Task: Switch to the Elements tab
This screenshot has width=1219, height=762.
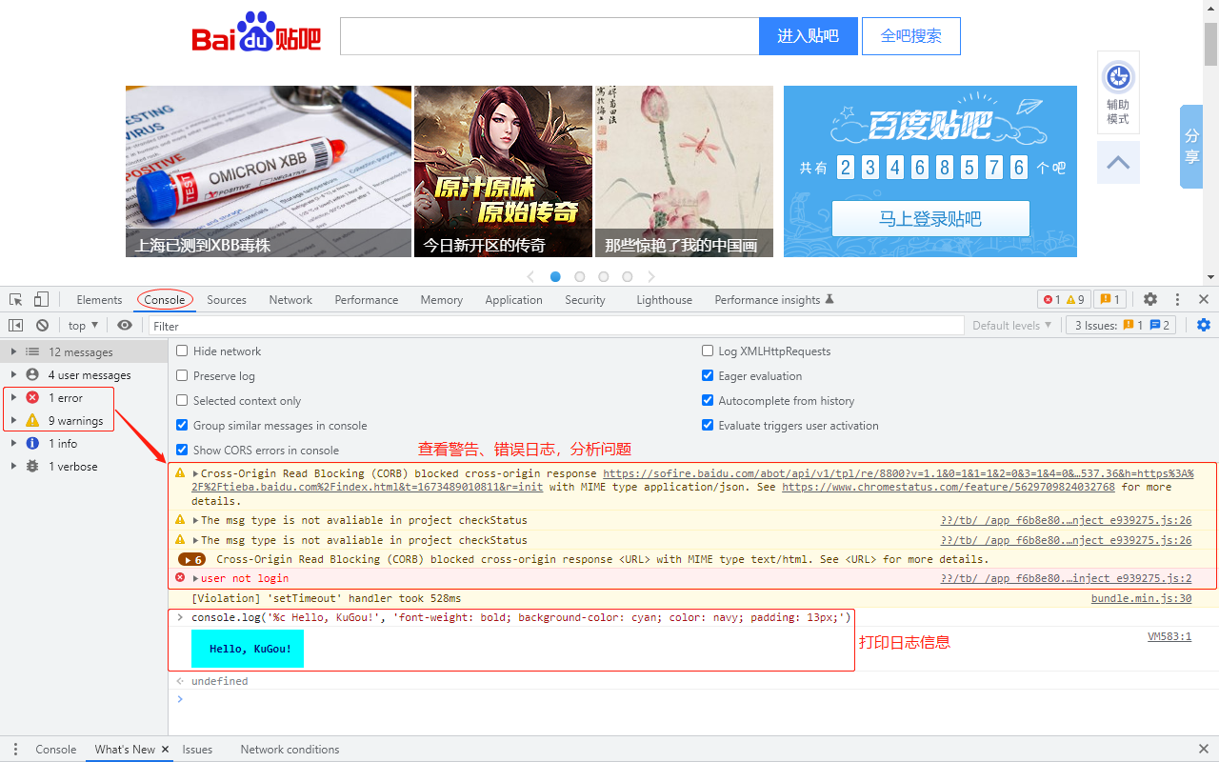Action: point(99,299)
